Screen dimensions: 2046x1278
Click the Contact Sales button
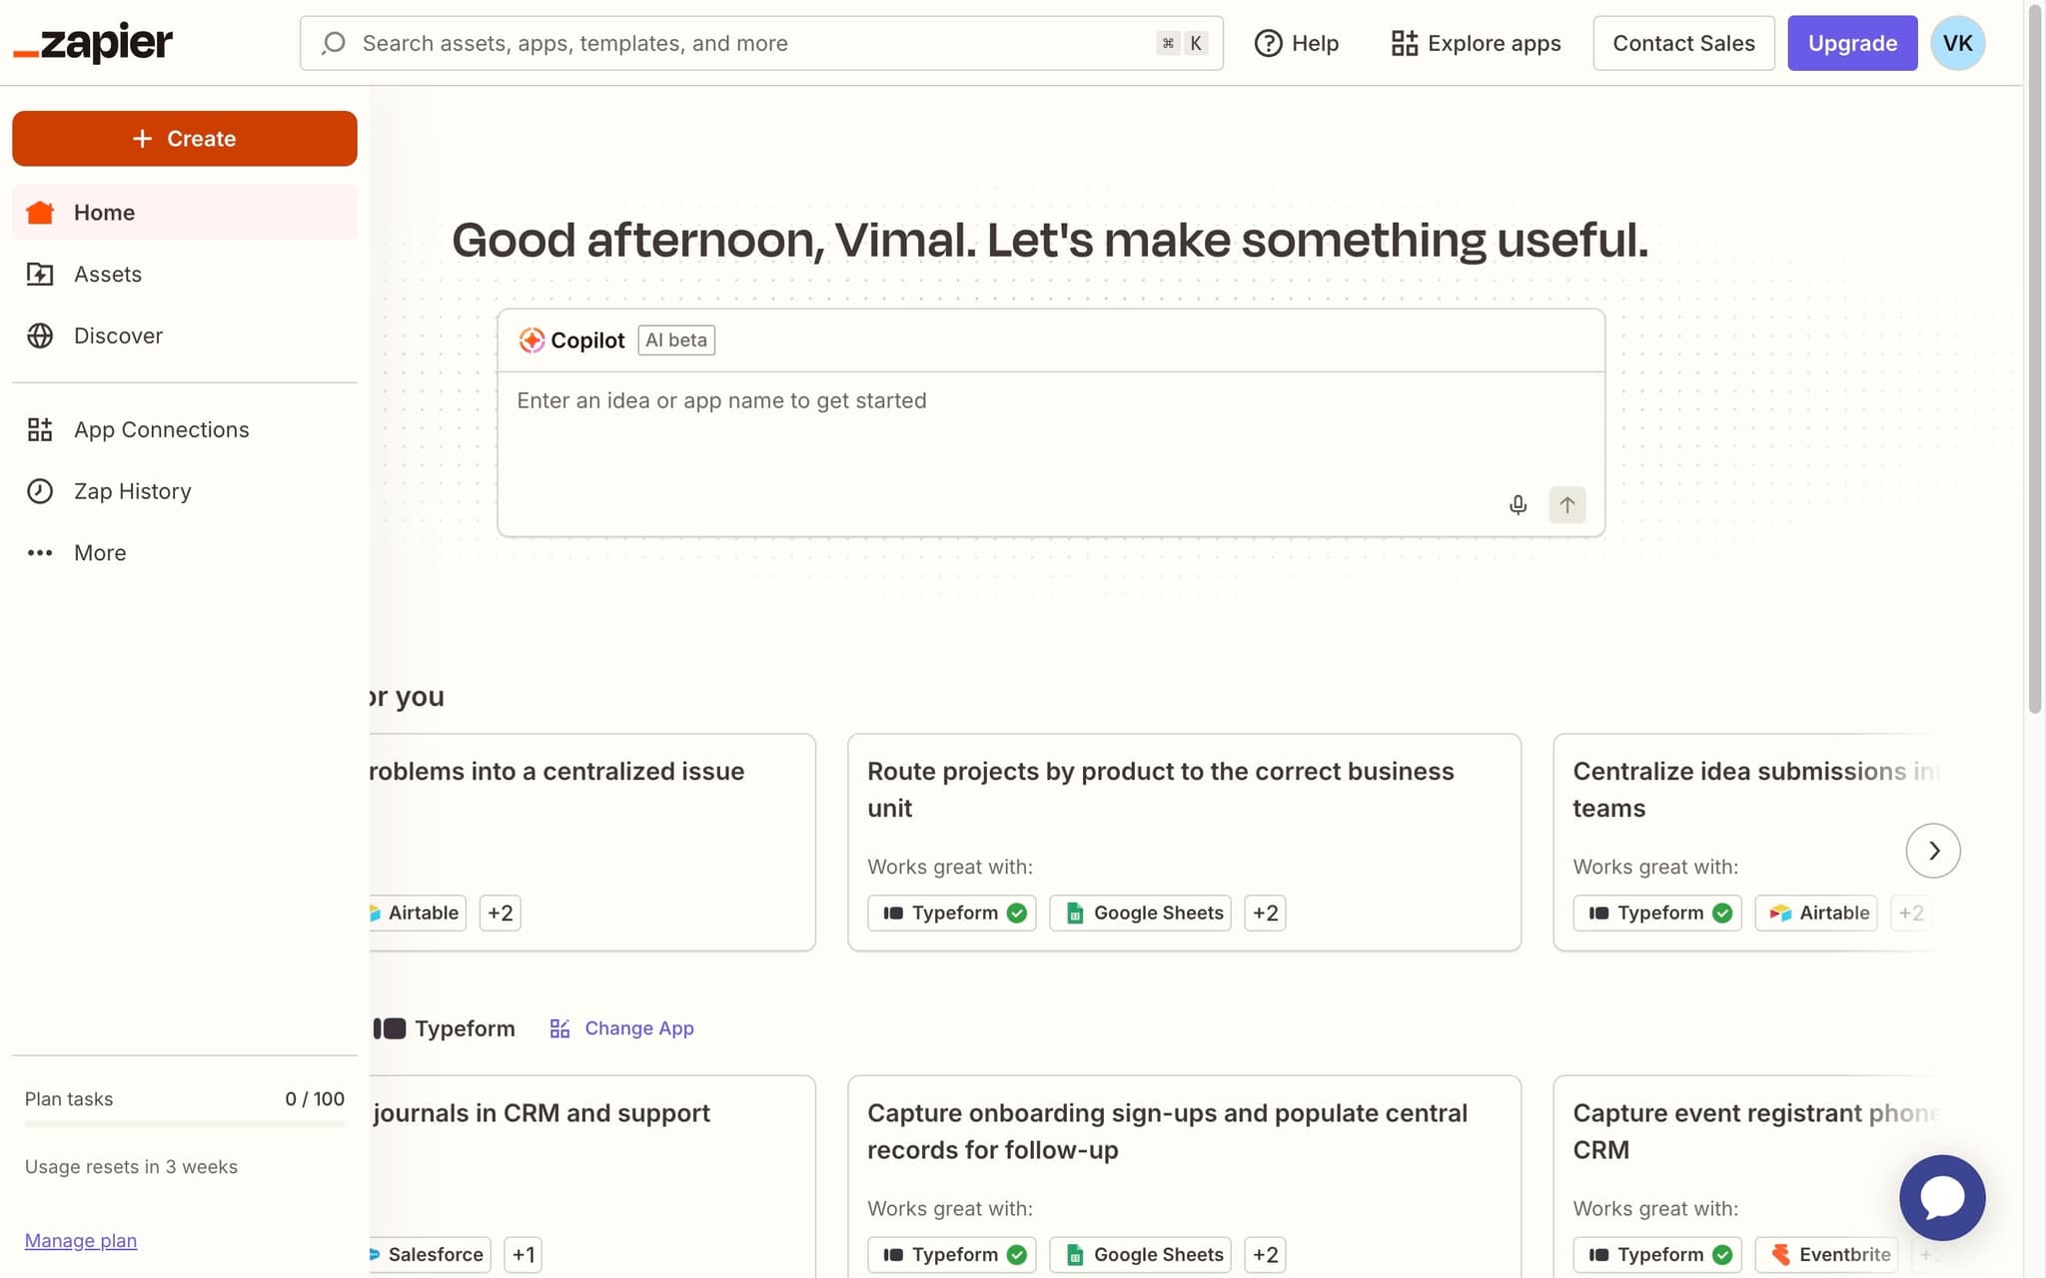click(1683, 43)
